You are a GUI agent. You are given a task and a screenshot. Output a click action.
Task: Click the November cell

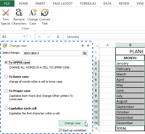(130, 117)
